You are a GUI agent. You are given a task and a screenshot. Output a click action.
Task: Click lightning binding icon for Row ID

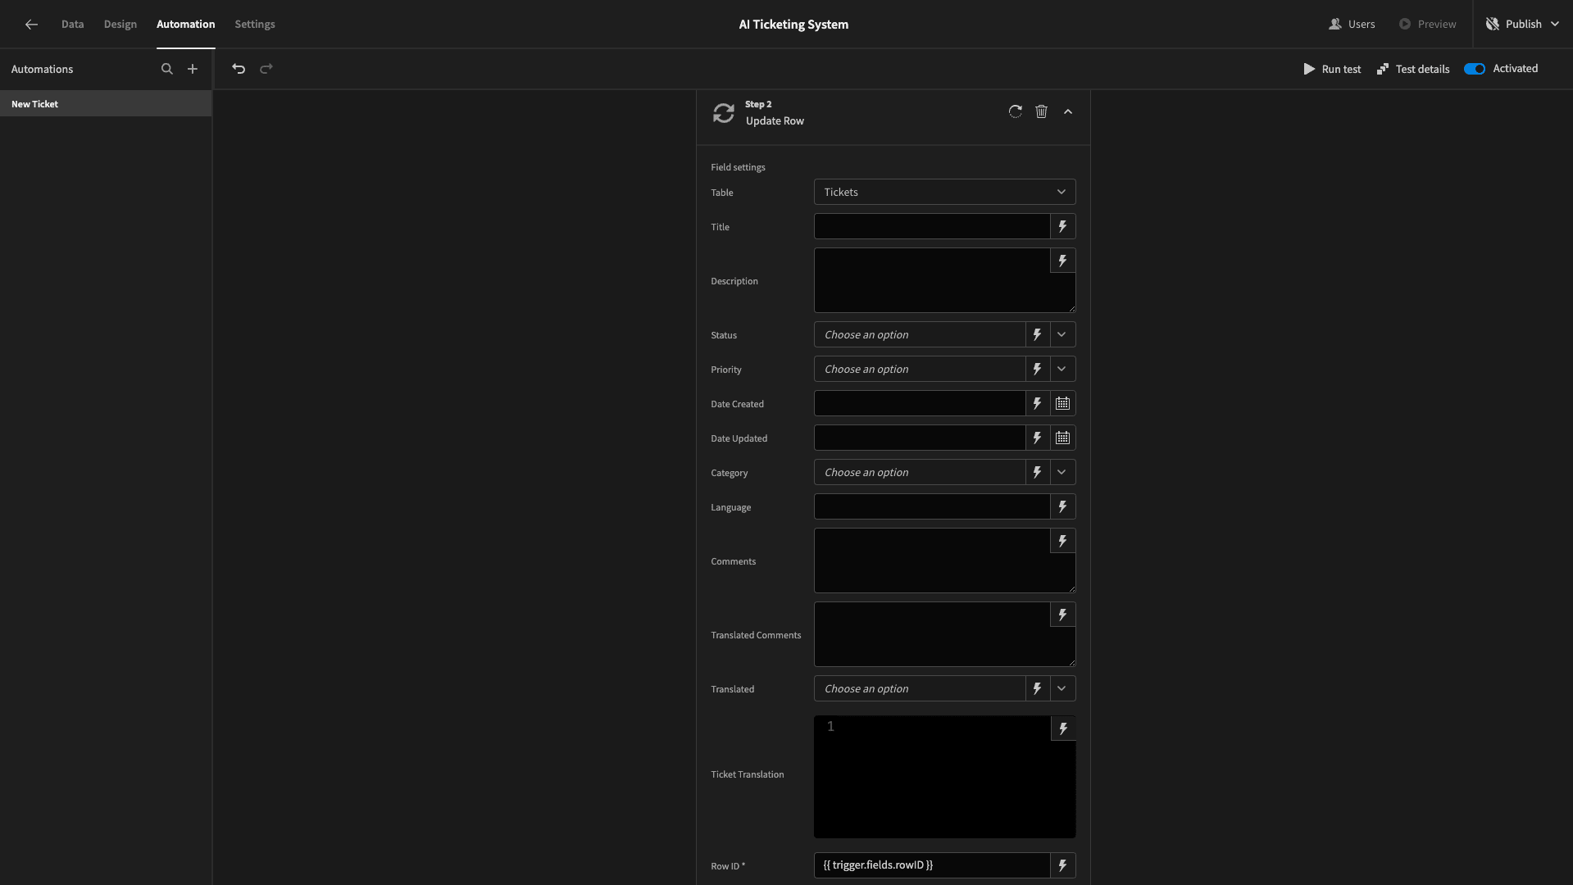tap(1062, 865)
